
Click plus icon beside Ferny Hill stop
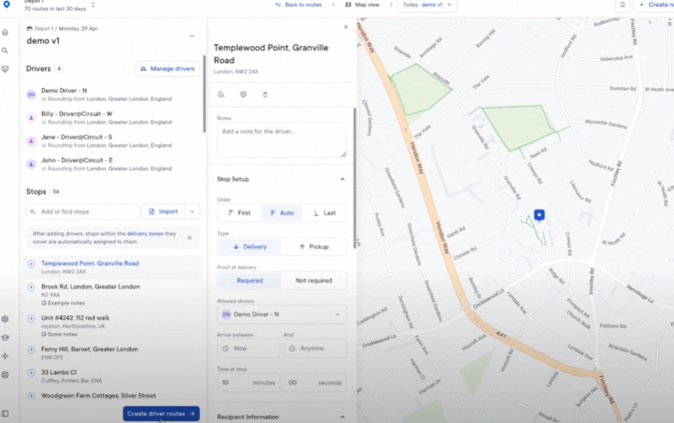point(31,350)
